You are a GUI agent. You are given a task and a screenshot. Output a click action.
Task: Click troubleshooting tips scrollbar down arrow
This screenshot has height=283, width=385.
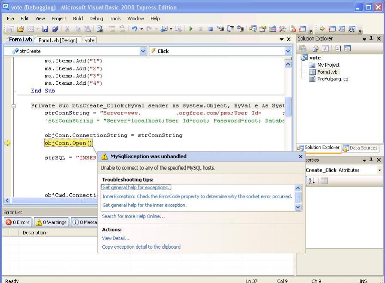click(298, 207)
